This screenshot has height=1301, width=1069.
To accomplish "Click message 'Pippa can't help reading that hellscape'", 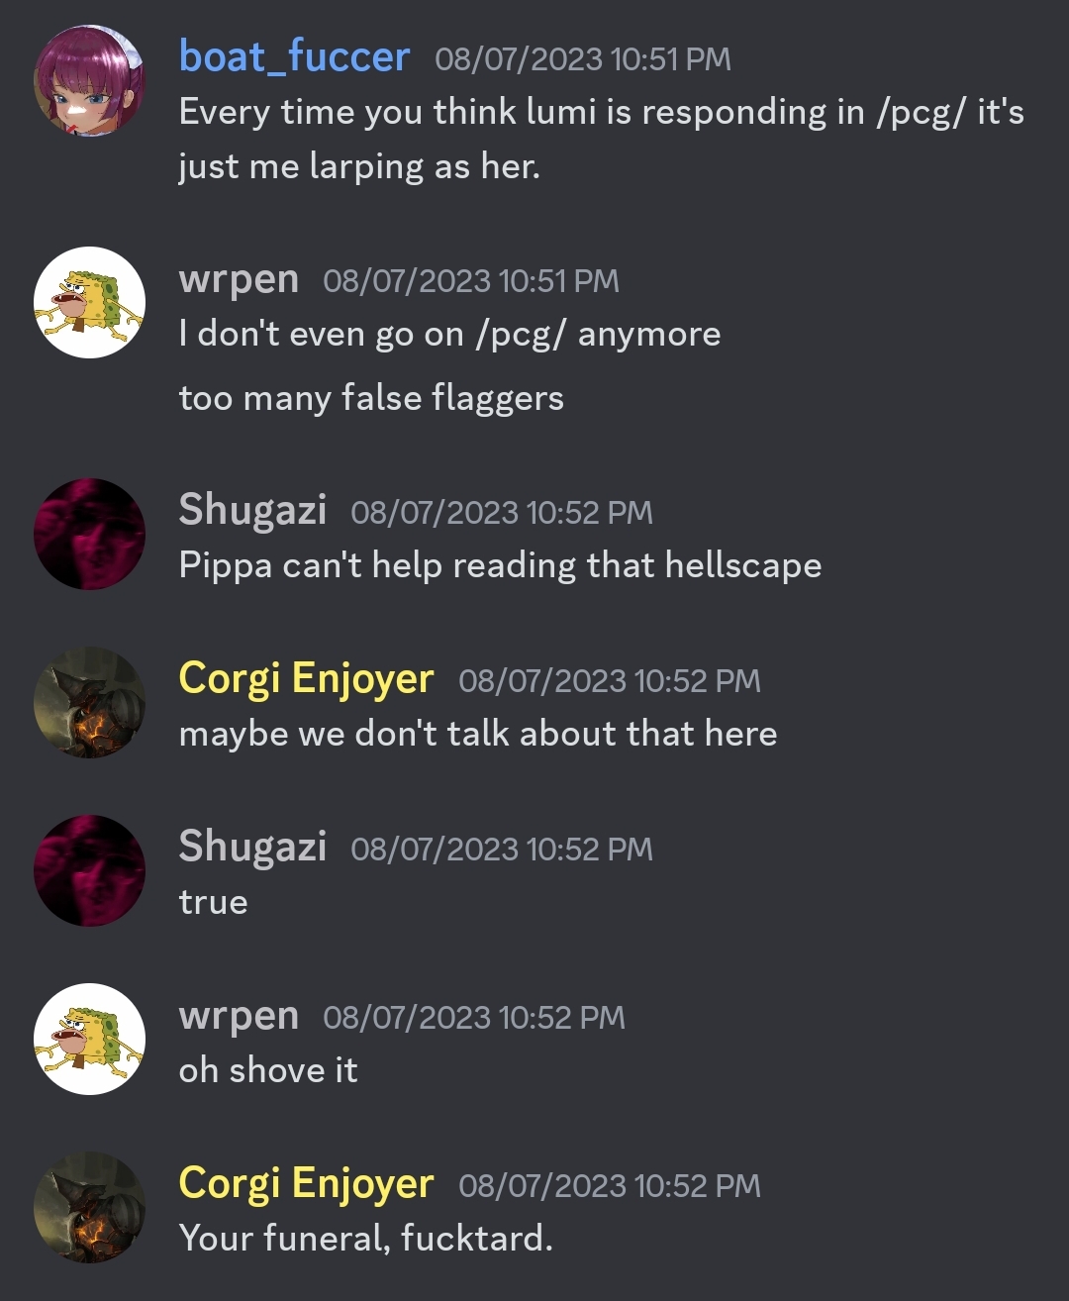I will (500, 566).
